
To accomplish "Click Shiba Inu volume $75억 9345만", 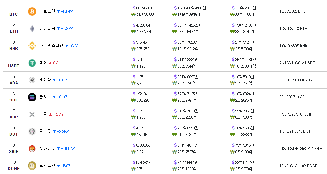I will tap(243, 145).
